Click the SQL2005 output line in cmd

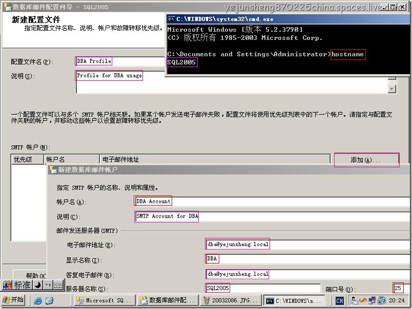coord(181,62)
